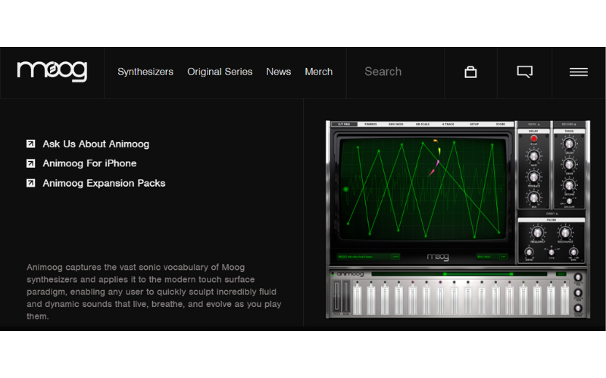
Task: Go to Original Series
Action: click(x=220, y=72)
